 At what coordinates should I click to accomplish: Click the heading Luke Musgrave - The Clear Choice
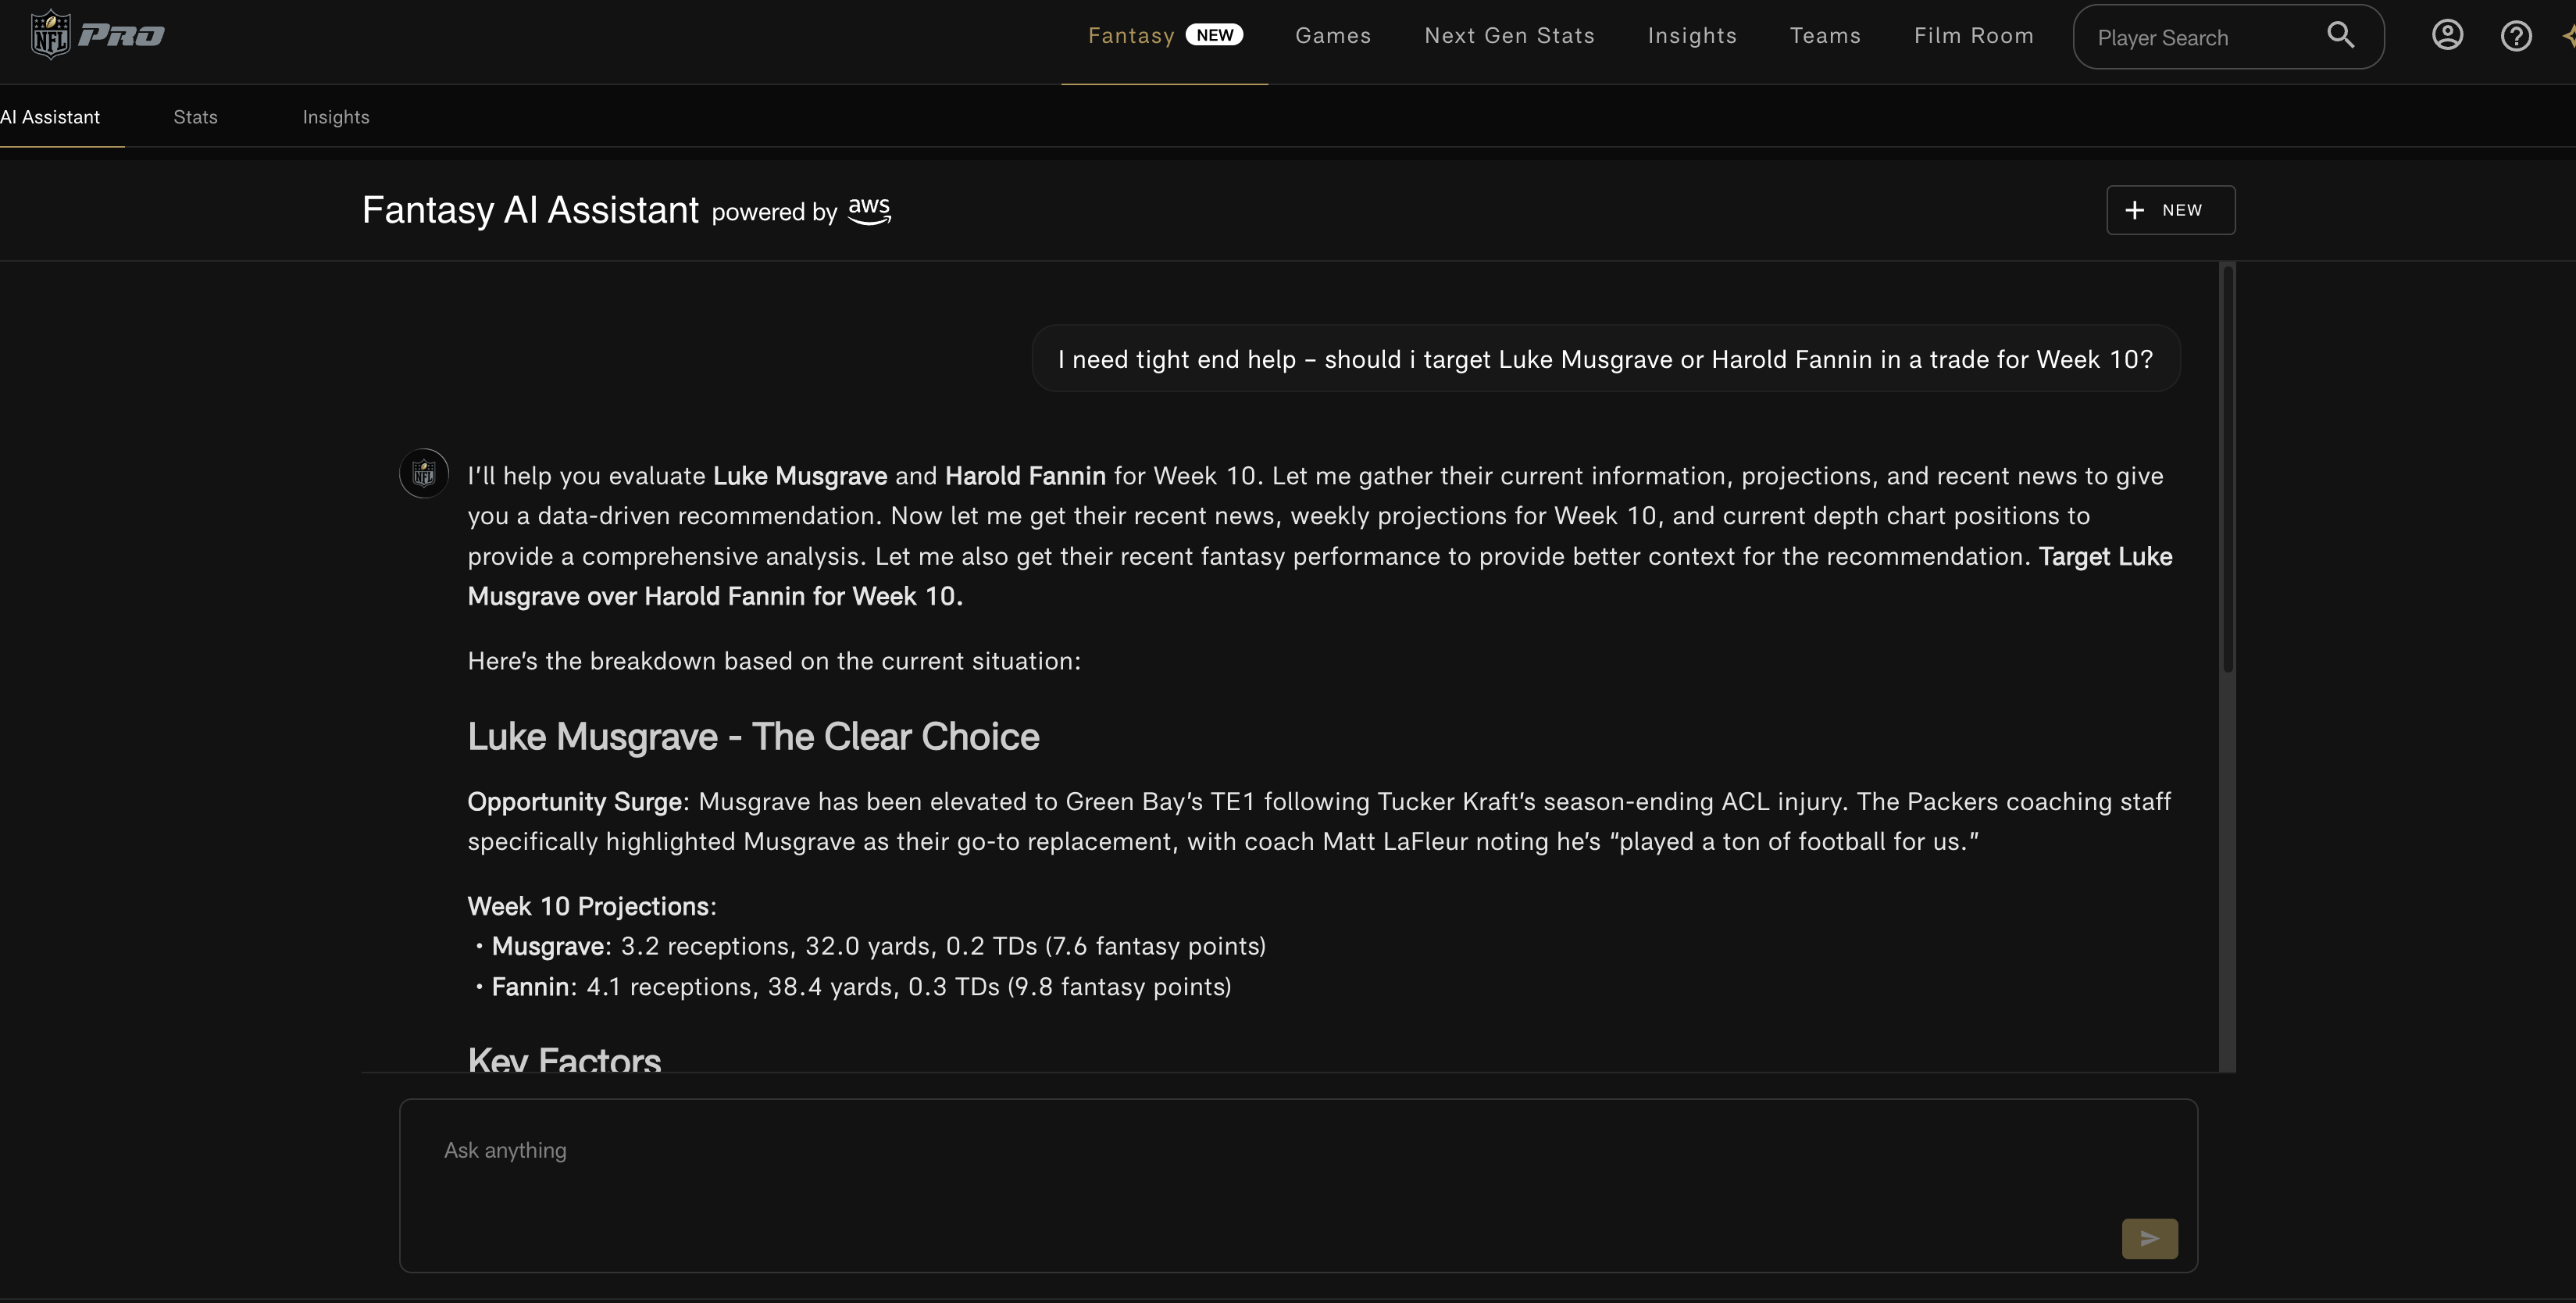coord(753,737)
